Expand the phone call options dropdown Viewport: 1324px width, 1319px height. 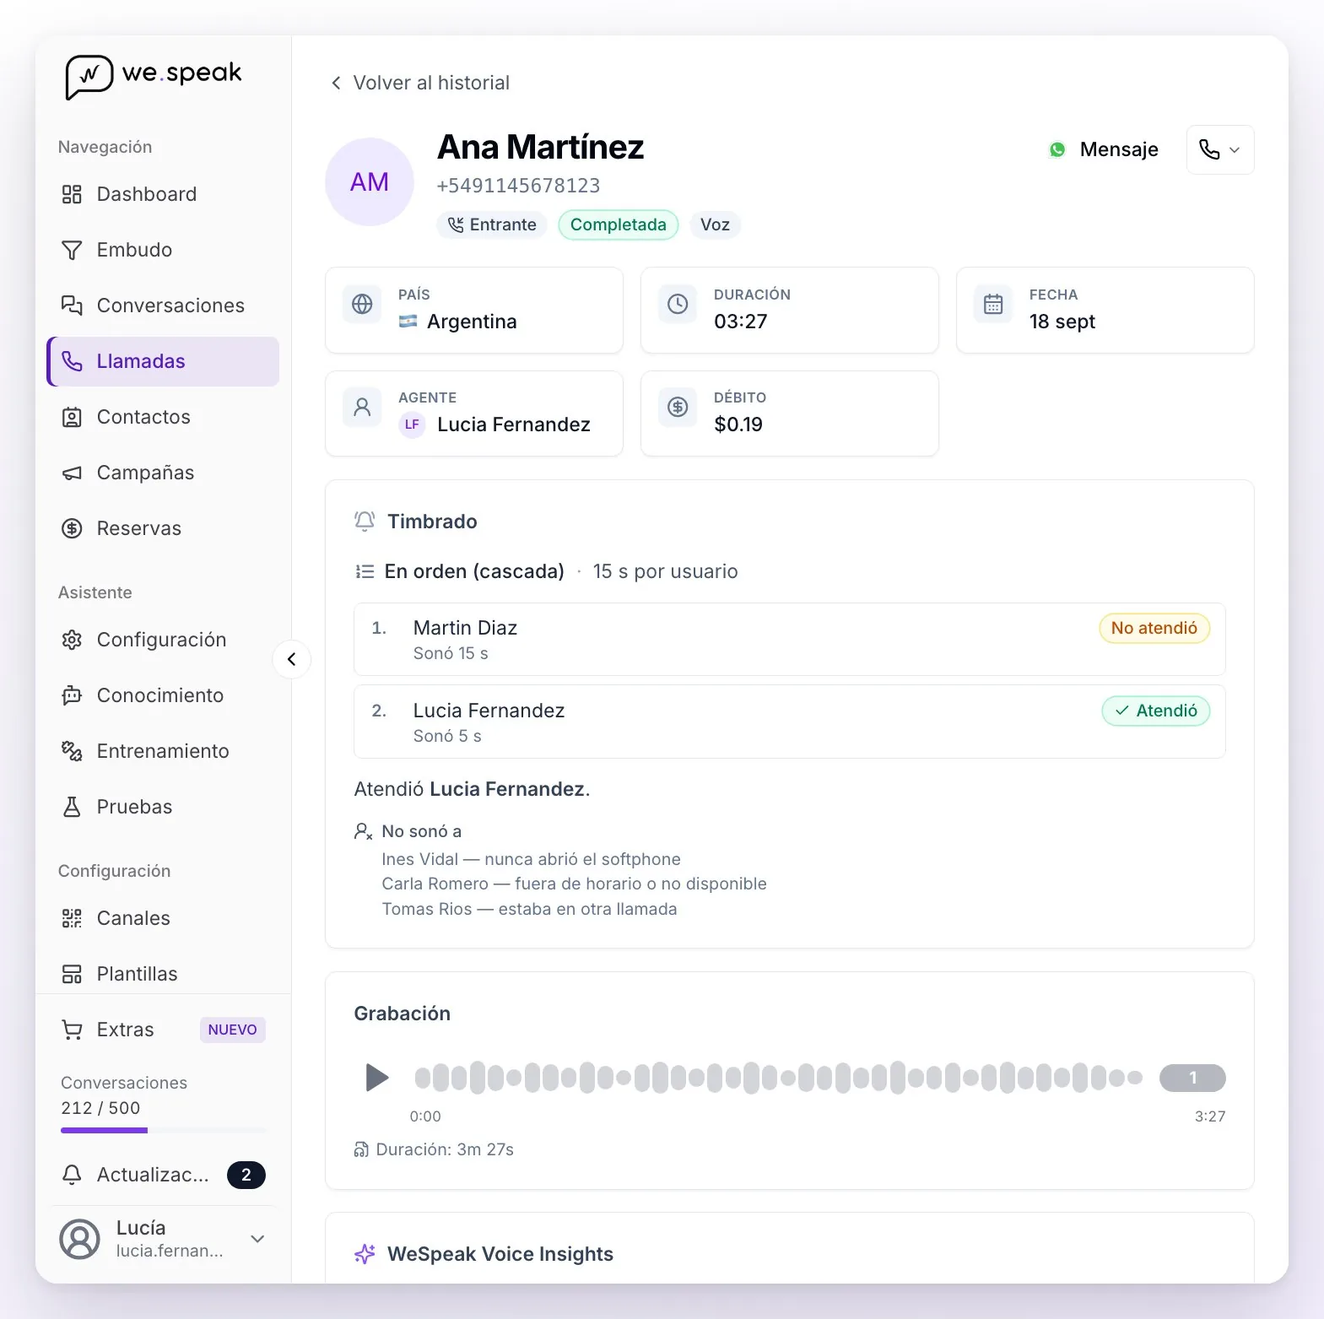[x=1220, y=150]
